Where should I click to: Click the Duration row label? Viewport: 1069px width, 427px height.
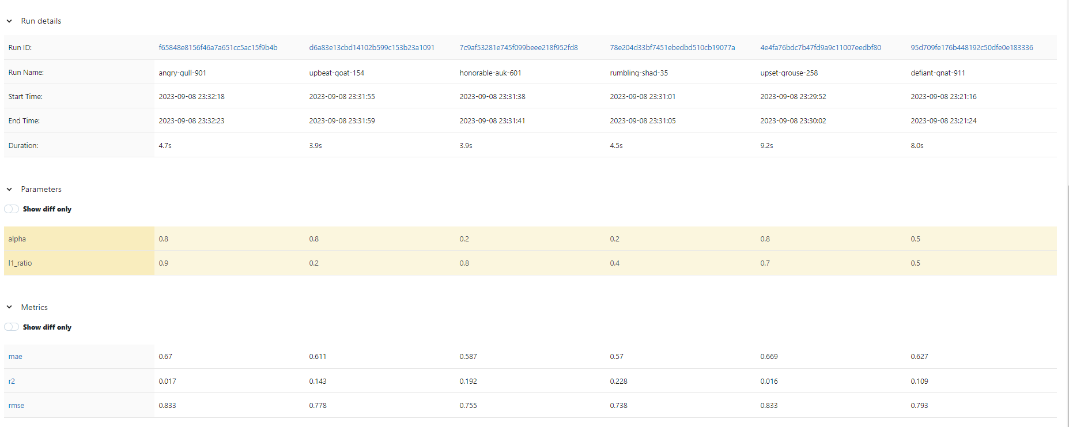pos(23,146)
